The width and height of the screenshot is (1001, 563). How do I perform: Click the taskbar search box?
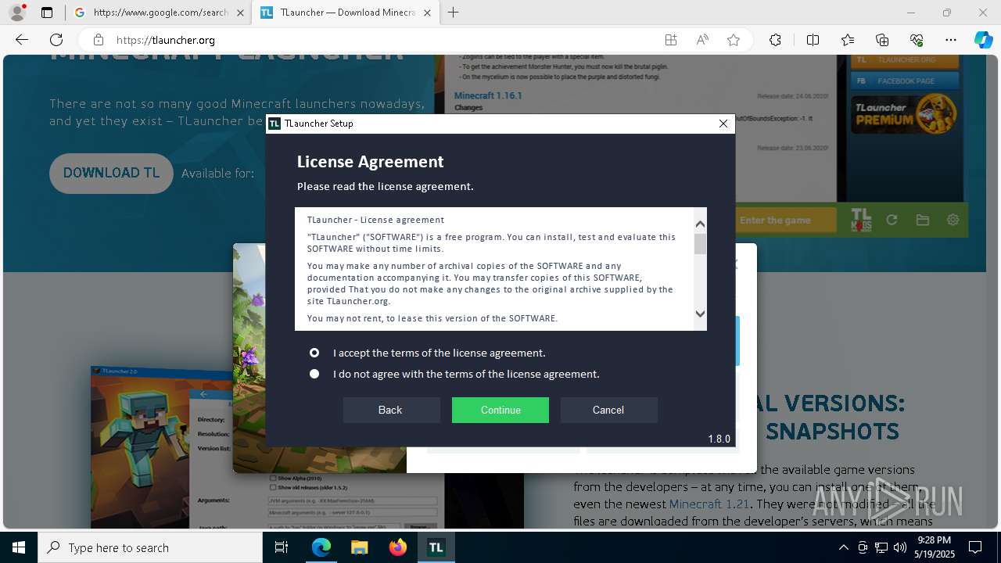coord(150,547)
